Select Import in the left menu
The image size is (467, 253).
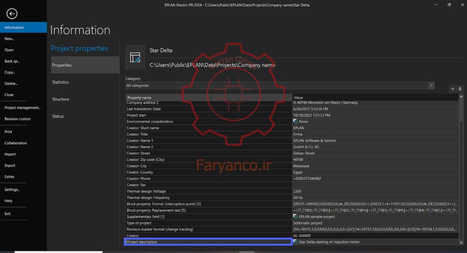[x=10, y=154]
